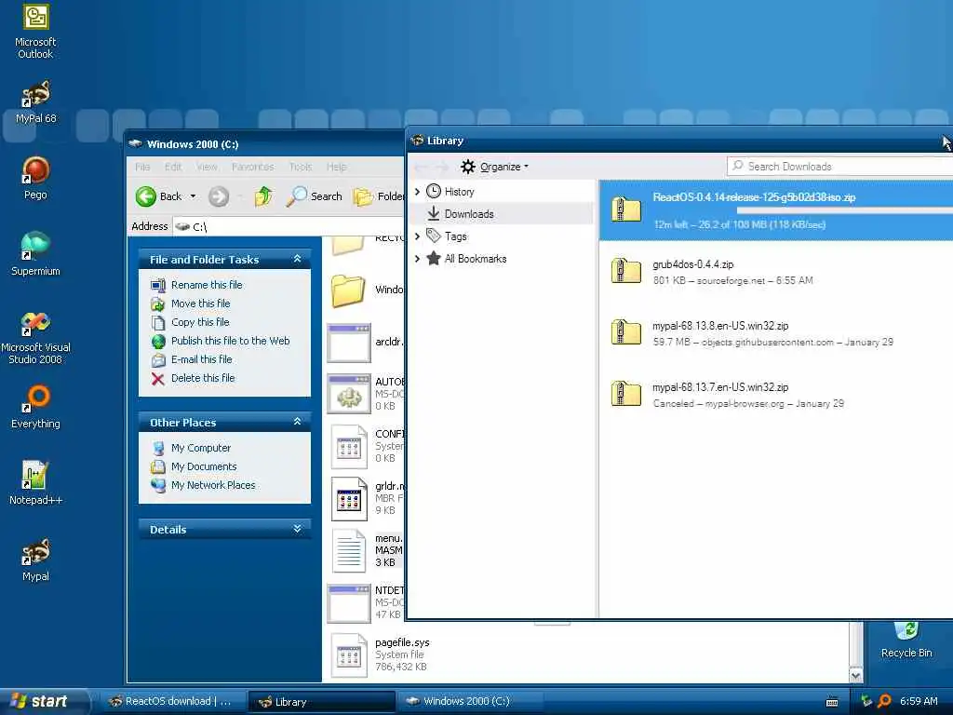This screenshot has height=715, width=953.
Task: Open Organize gear menu in Library
Action: tap(494, 167)
